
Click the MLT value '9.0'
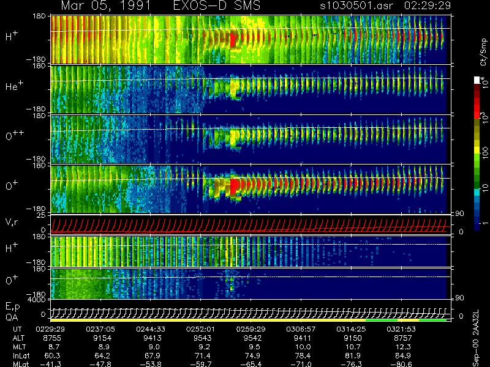pos(154,347)
